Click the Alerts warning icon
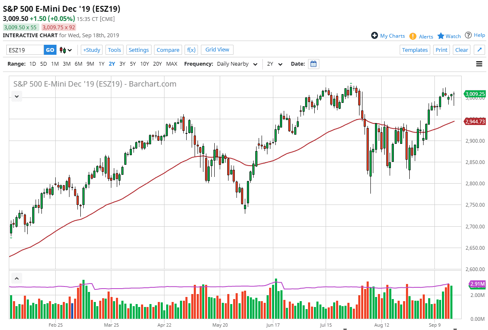Viewport: 488px width, 330px height. (413, 36)
